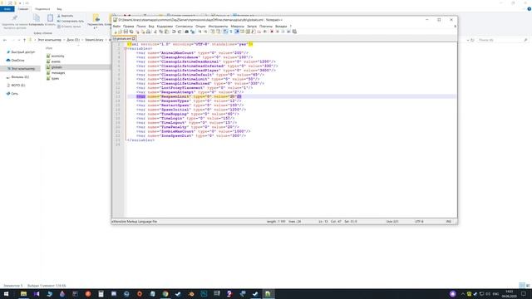Open the Плагины menu
532x299 pixels.
pos(266,26)
